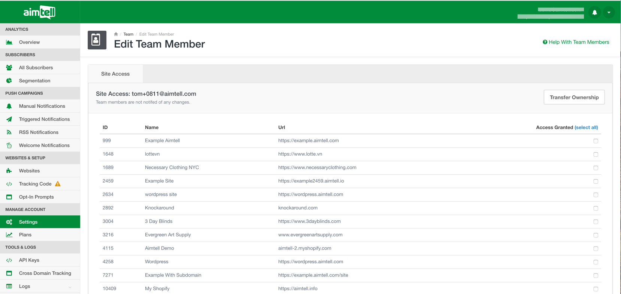Click the Triggered Notifications paper plane icon
The image size is (621, 294).
point(9,119)
